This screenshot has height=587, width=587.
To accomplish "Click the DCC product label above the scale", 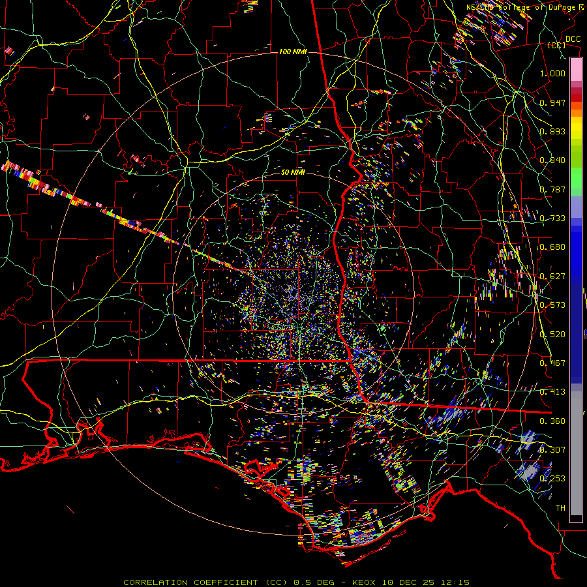I will 573,39.
